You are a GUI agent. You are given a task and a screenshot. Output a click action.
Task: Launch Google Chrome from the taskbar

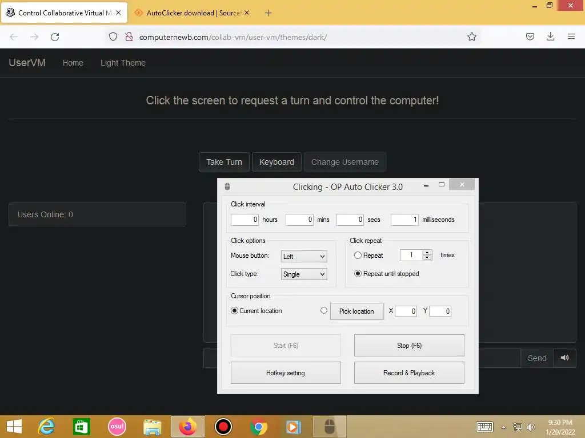pyautogui.click(x=259, y=427)
